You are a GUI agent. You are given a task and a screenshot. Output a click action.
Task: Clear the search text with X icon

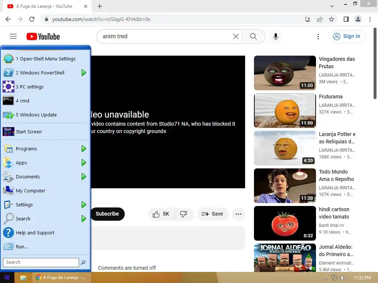click(236, 36)
